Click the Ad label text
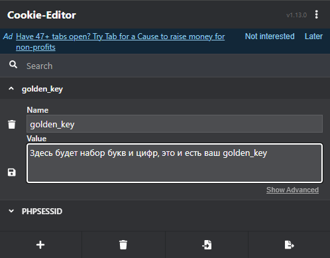Image resolution: width=330 pixels, height=258 pixels. (8, 36)
